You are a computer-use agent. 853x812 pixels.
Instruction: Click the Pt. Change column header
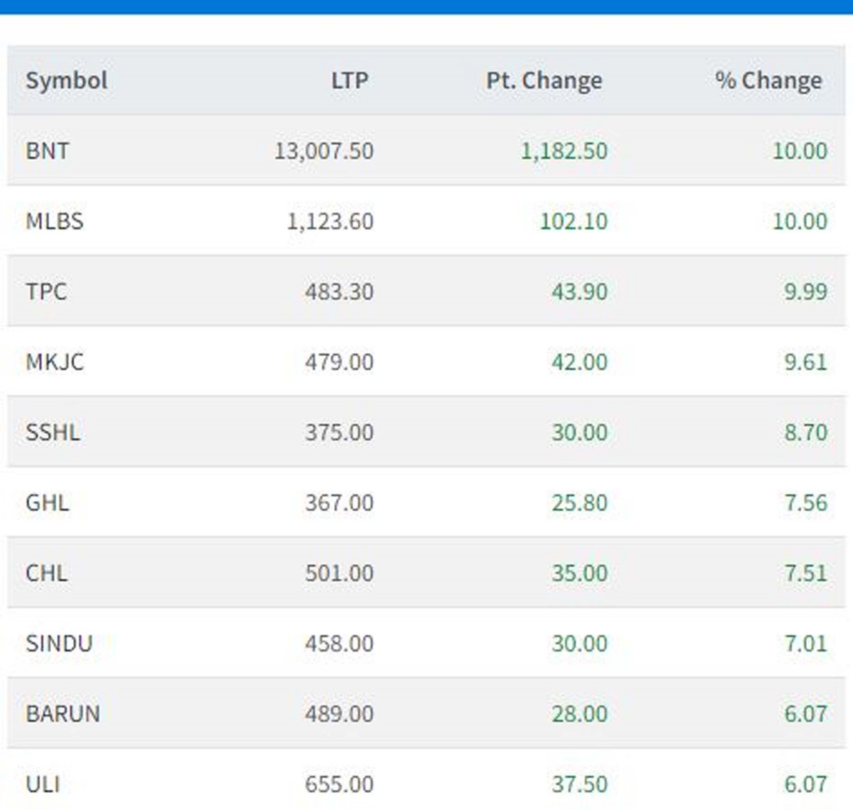pyautogui.click(x=544, y=80)
